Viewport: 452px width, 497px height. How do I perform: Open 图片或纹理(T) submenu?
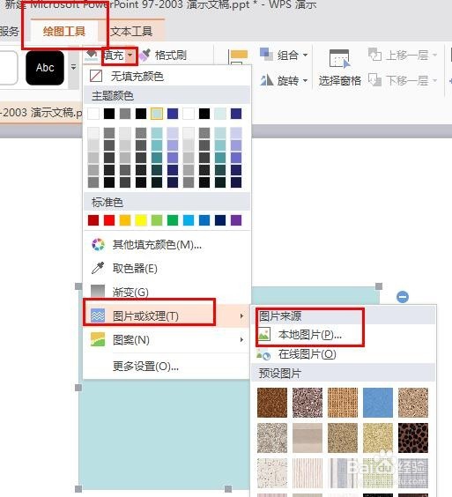167,315
